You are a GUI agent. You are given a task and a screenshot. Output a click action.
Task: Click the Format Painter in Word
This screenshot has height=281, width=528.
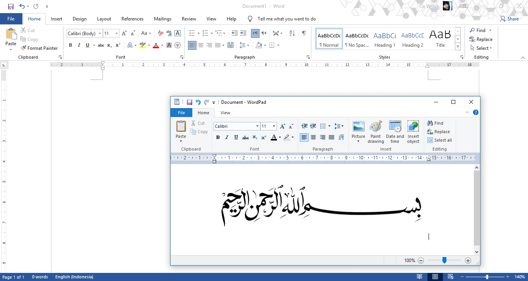[x=39, y=48]
